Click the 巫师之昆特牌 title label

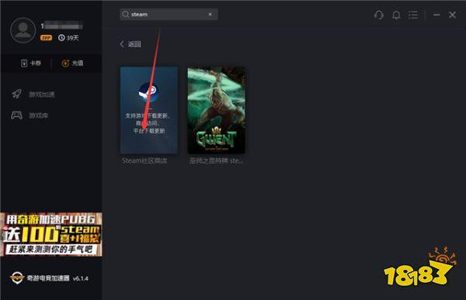tap(216, 160)
